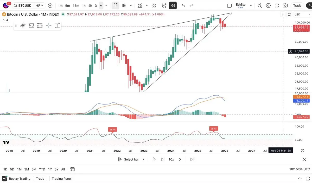Screen dimensions: 312x183
Task: Select the 1h timeframe
Action: coord(84,5)
